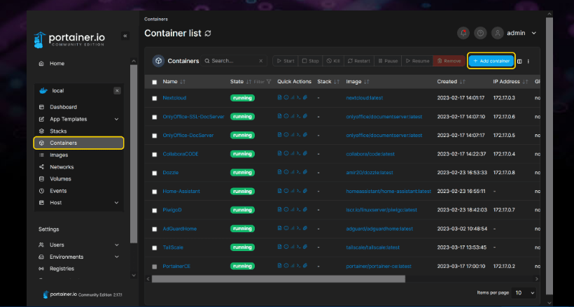Sort by Created using its sort arrows
The height and width of the screenshot is (307, 574).
[x=462, y=82]
